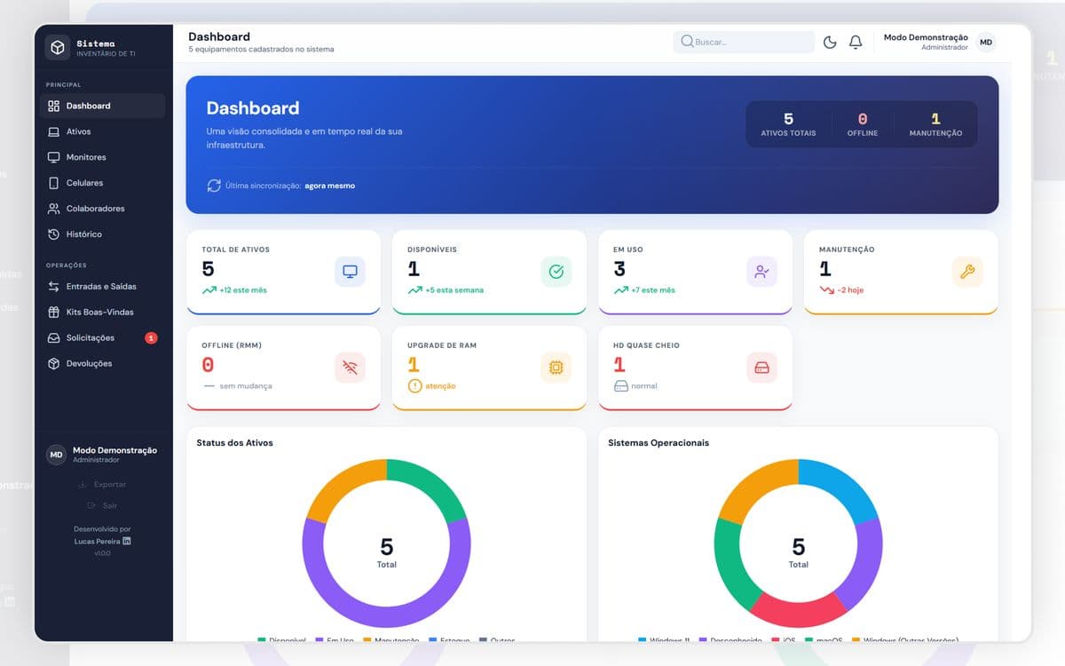Click the wifi-off icon in Offline (RMM) card
1065x666 pixels.
pos(350,368)
